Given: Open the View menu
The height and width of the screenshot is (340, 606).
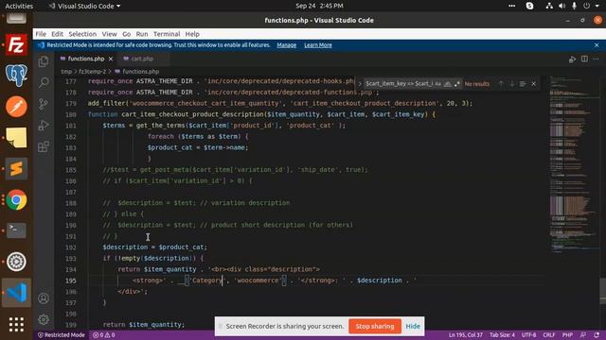Looking at the screenshot, I should click(x=110, y=34).
